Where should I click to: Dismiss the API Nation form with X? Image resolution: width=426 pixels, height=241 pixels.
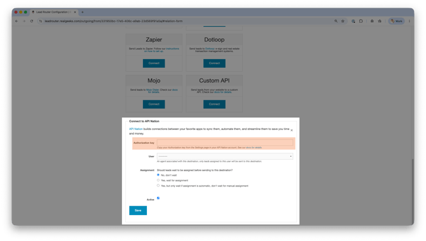click(x=291, y=131)
